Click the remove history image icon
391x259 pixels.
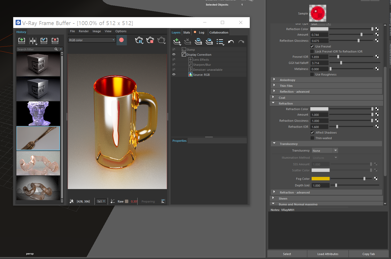click(55, 40)
